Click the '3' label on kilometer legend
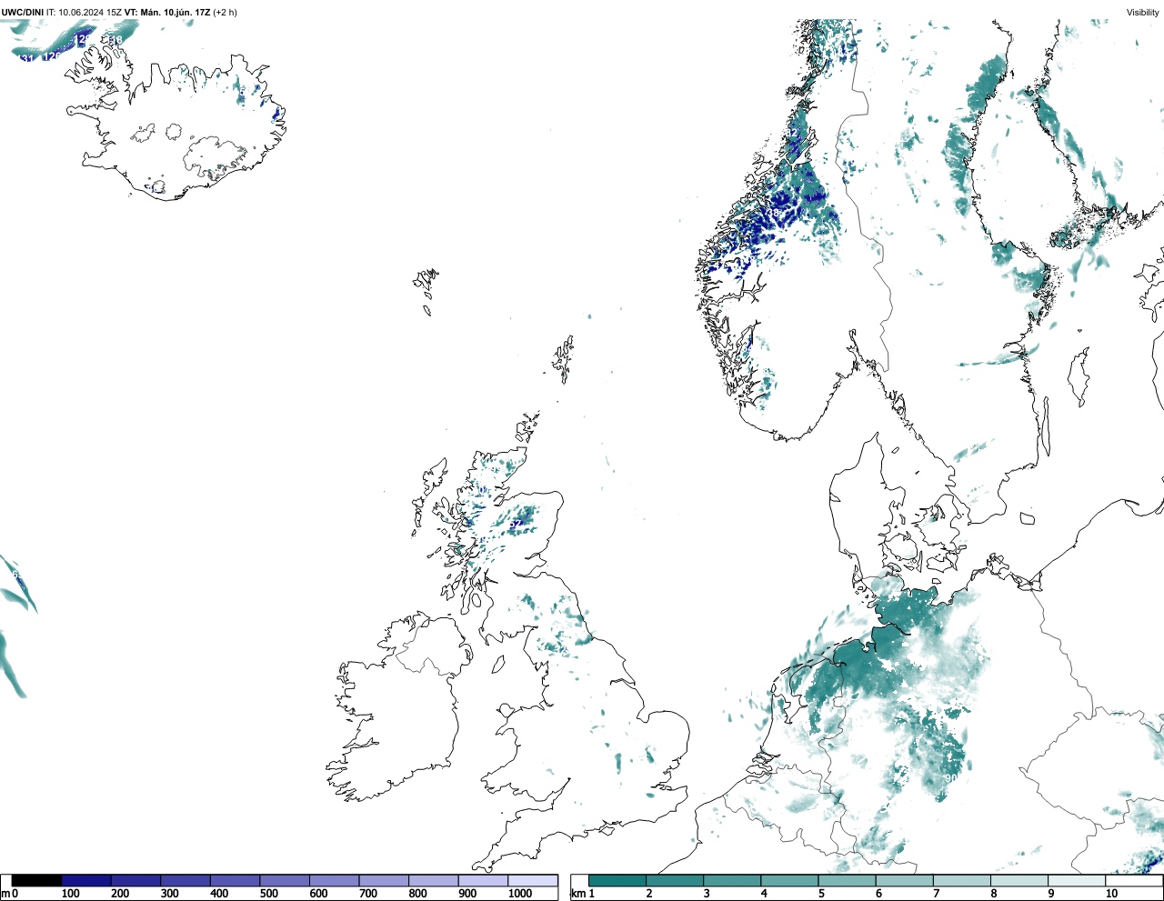 click(x=707, y=894)
